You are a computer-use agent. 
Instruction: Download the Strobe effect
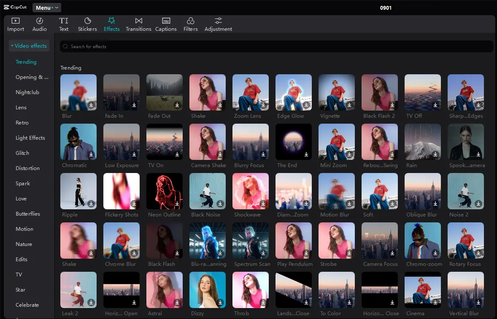pos(349,253)
